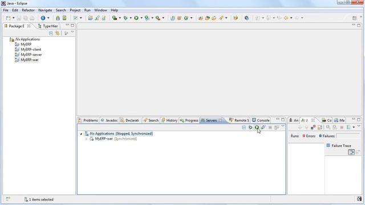This screenshot has width=365, height=205.
Task: Switch to the Ant tab
Action: click(x=294, y=120)
